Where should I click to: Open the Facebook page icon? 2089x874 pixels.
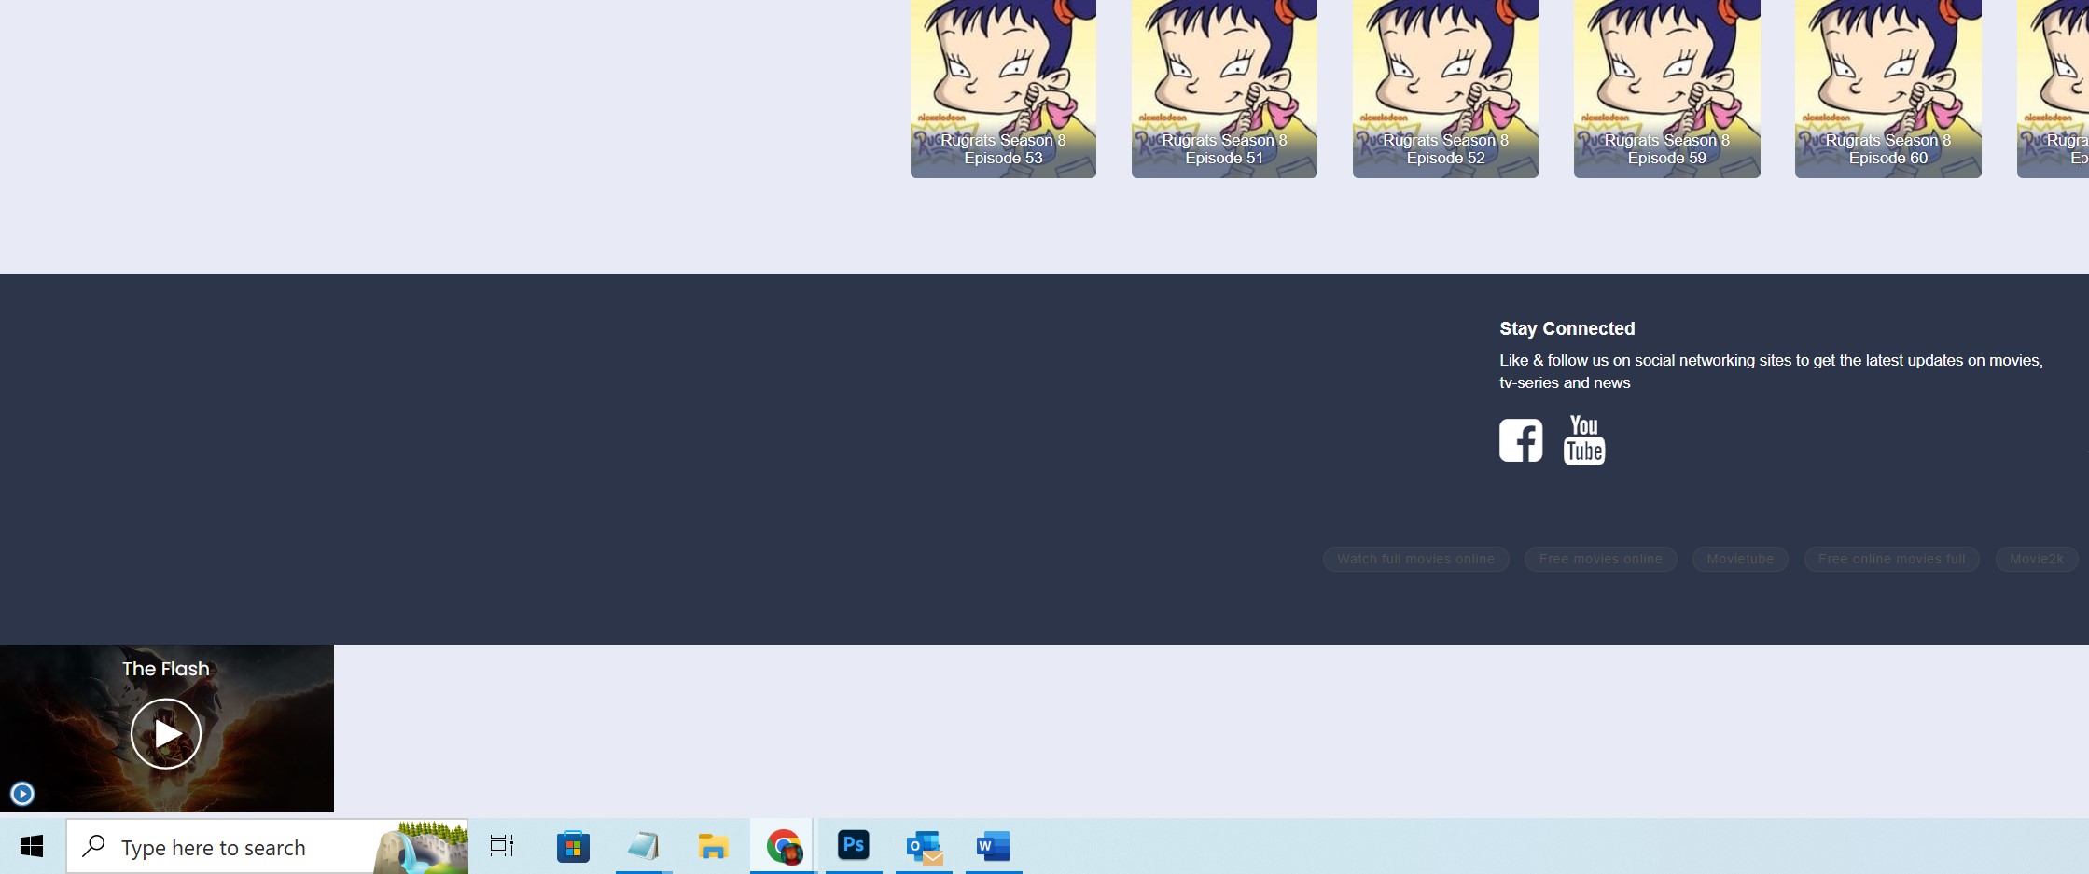tap(1521, 440)
